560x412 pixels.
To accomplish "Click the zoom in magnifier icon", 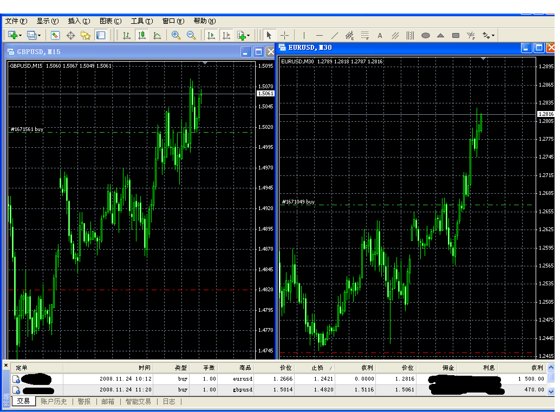I will [x=176, y=35].
